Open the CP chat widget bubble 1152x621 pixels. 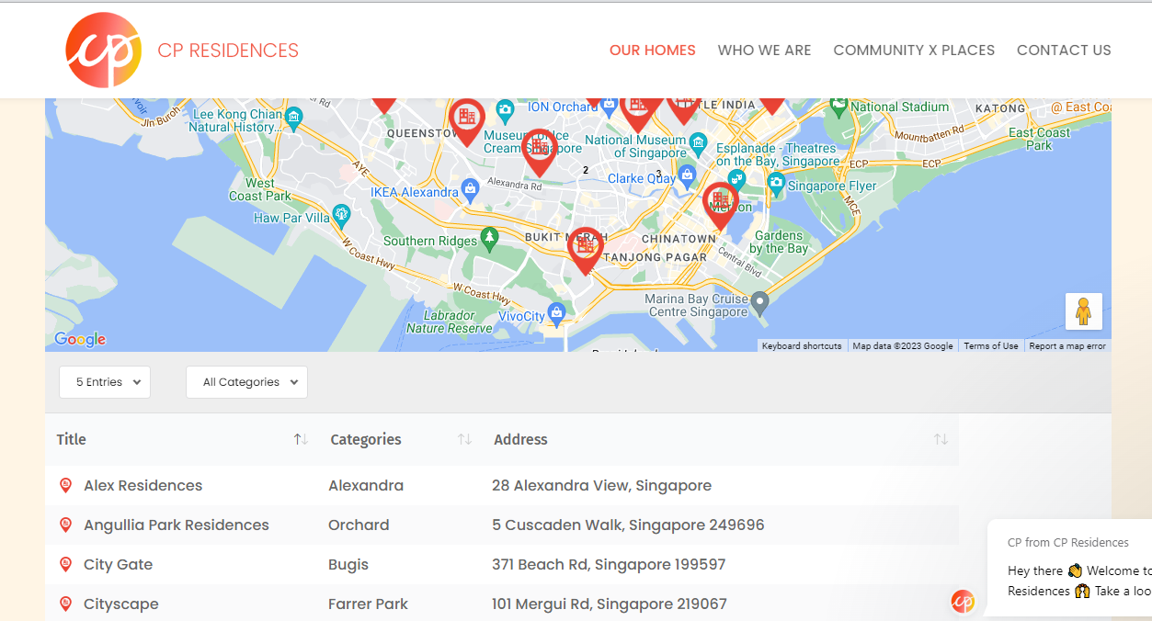[x=963, y=602]
